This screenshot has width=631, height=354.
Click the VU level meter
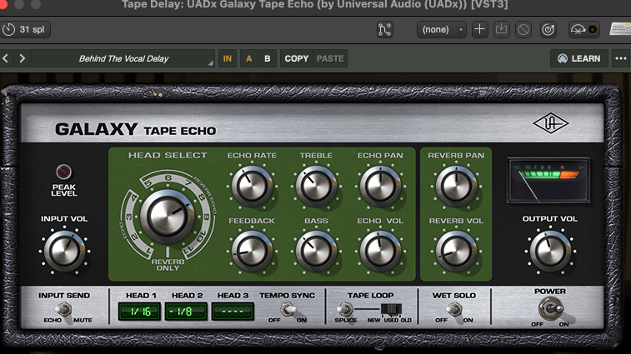tap(548, 180)
